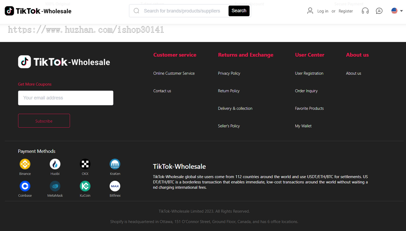406x231 pixels.
Task: Select the Bitfinex payment icon
Action: (115, 186)
